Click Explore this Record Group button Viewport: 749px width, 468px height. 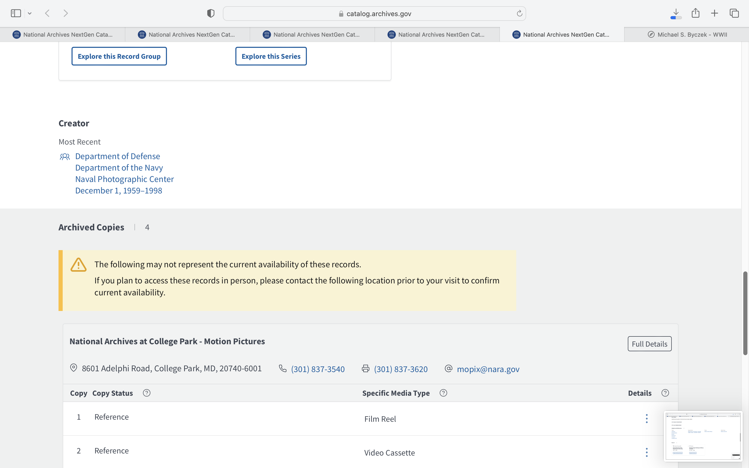pyautogui.click(x=119, y=56)
